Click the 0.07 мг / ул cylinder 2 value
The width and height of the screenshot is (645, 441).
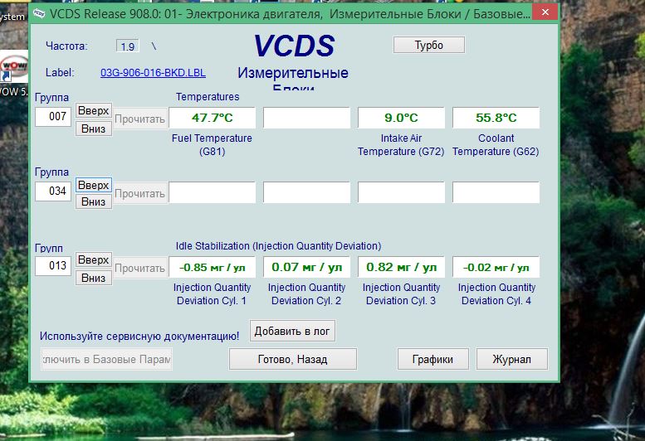coord(306,267)
